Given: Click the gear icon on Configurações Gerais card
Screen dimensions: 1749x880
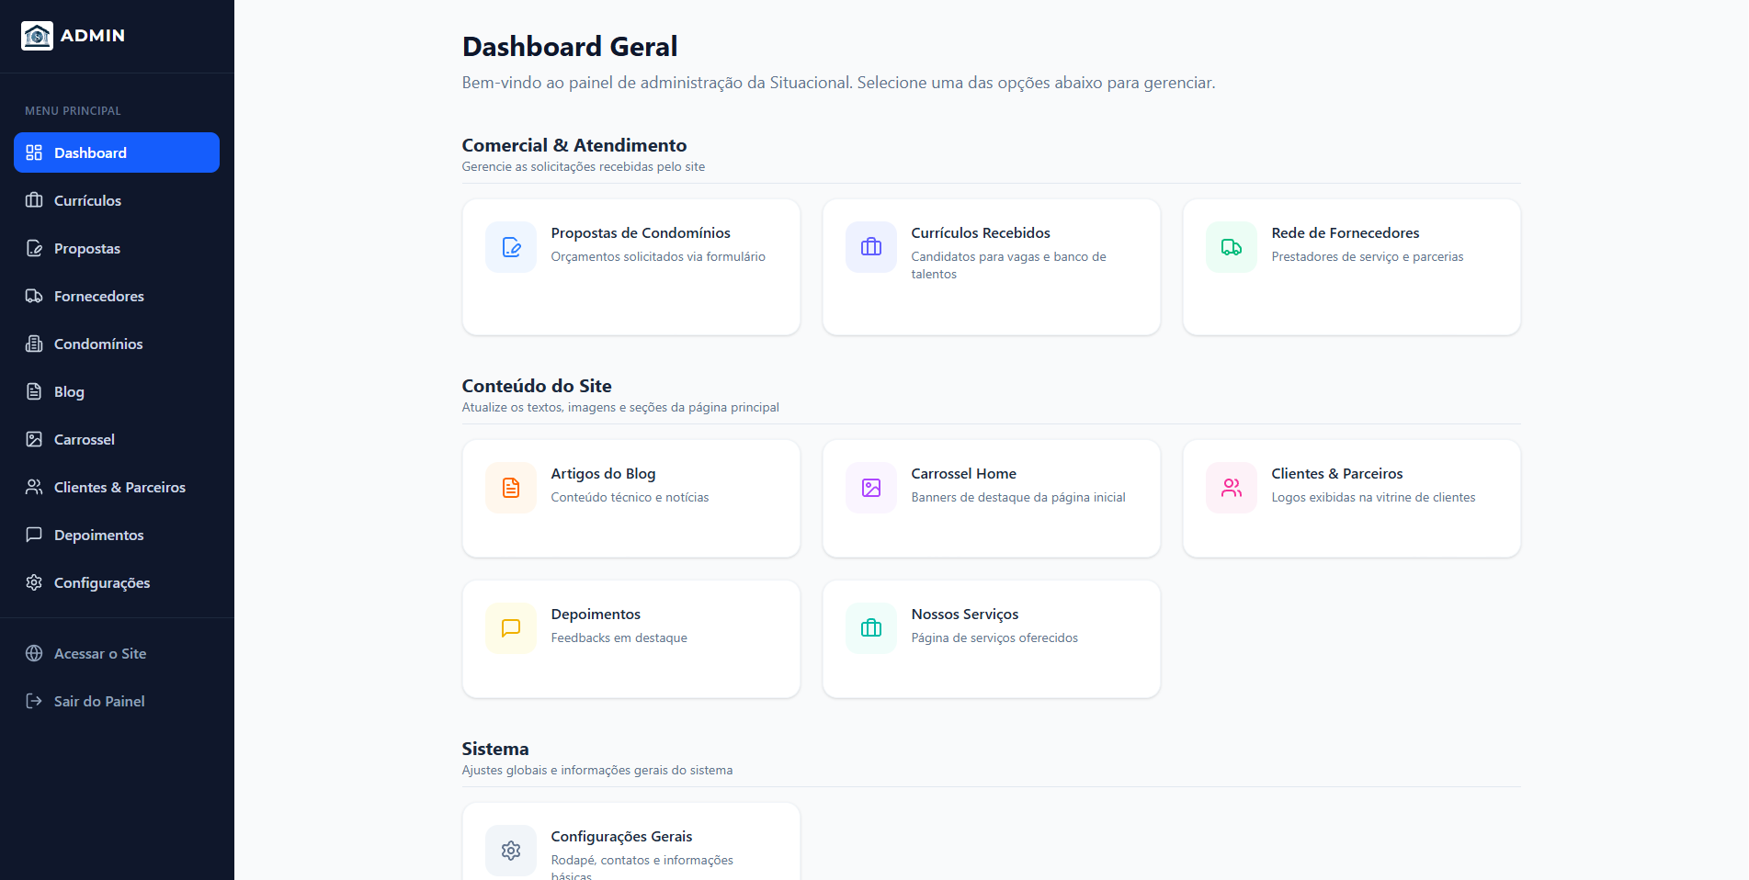Looking at the screenshot, I should pos(511,851).
